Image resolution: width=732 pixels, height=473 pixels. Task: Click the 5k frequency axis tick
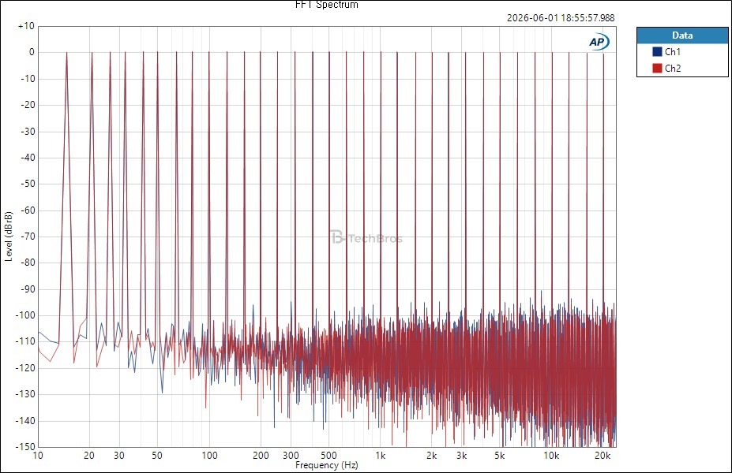(x=500, y=456)
